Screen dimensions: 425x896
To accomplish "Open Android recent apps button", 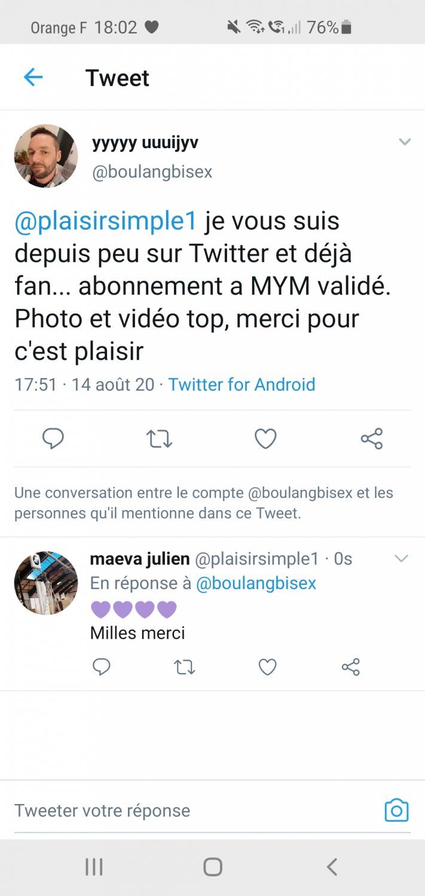I will [94, 867].
